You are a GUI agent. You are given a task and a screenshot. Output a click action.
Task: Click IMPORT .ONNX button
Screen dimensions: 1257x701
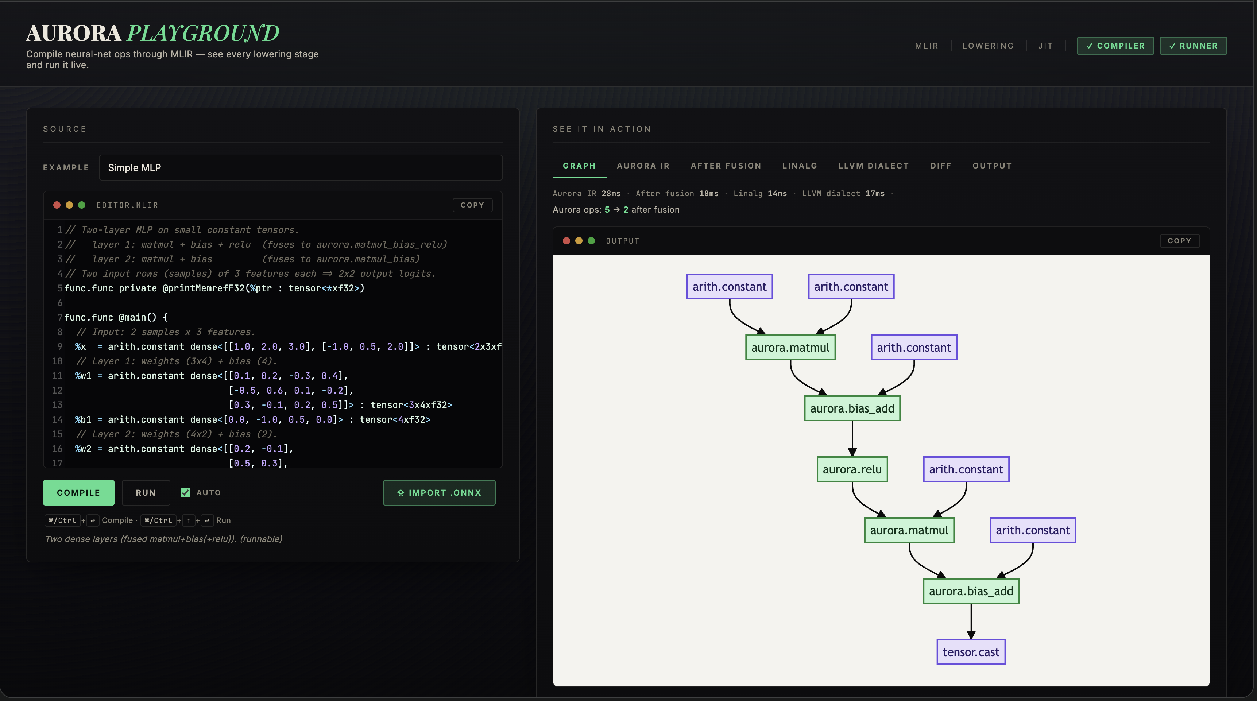[439, 493]
